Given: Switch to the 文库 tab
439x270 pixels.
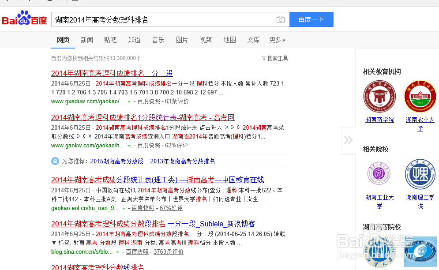Looking at the screenshot, I should point(253,40).
